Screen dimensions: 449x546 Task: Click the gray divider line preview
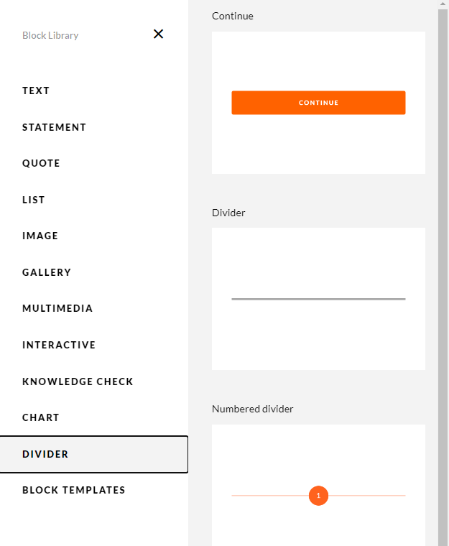point(318,299)
